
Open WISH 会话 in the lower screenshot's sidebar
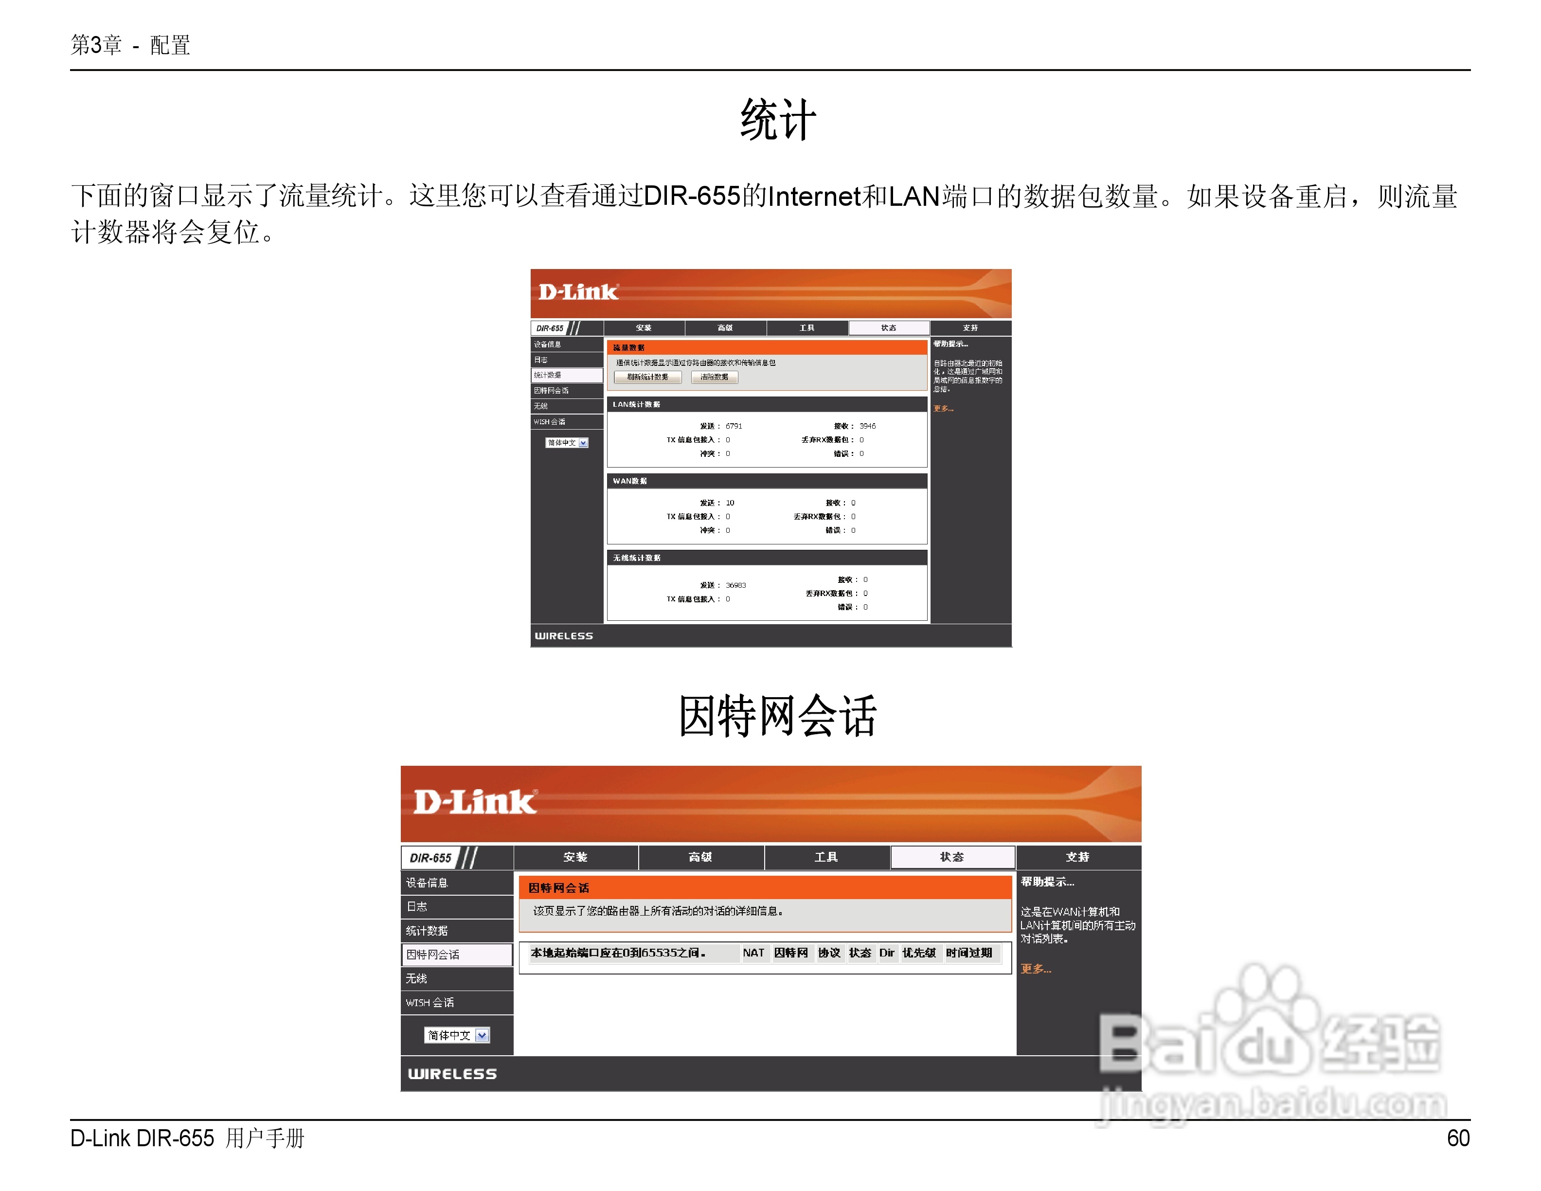point(430,1003)
